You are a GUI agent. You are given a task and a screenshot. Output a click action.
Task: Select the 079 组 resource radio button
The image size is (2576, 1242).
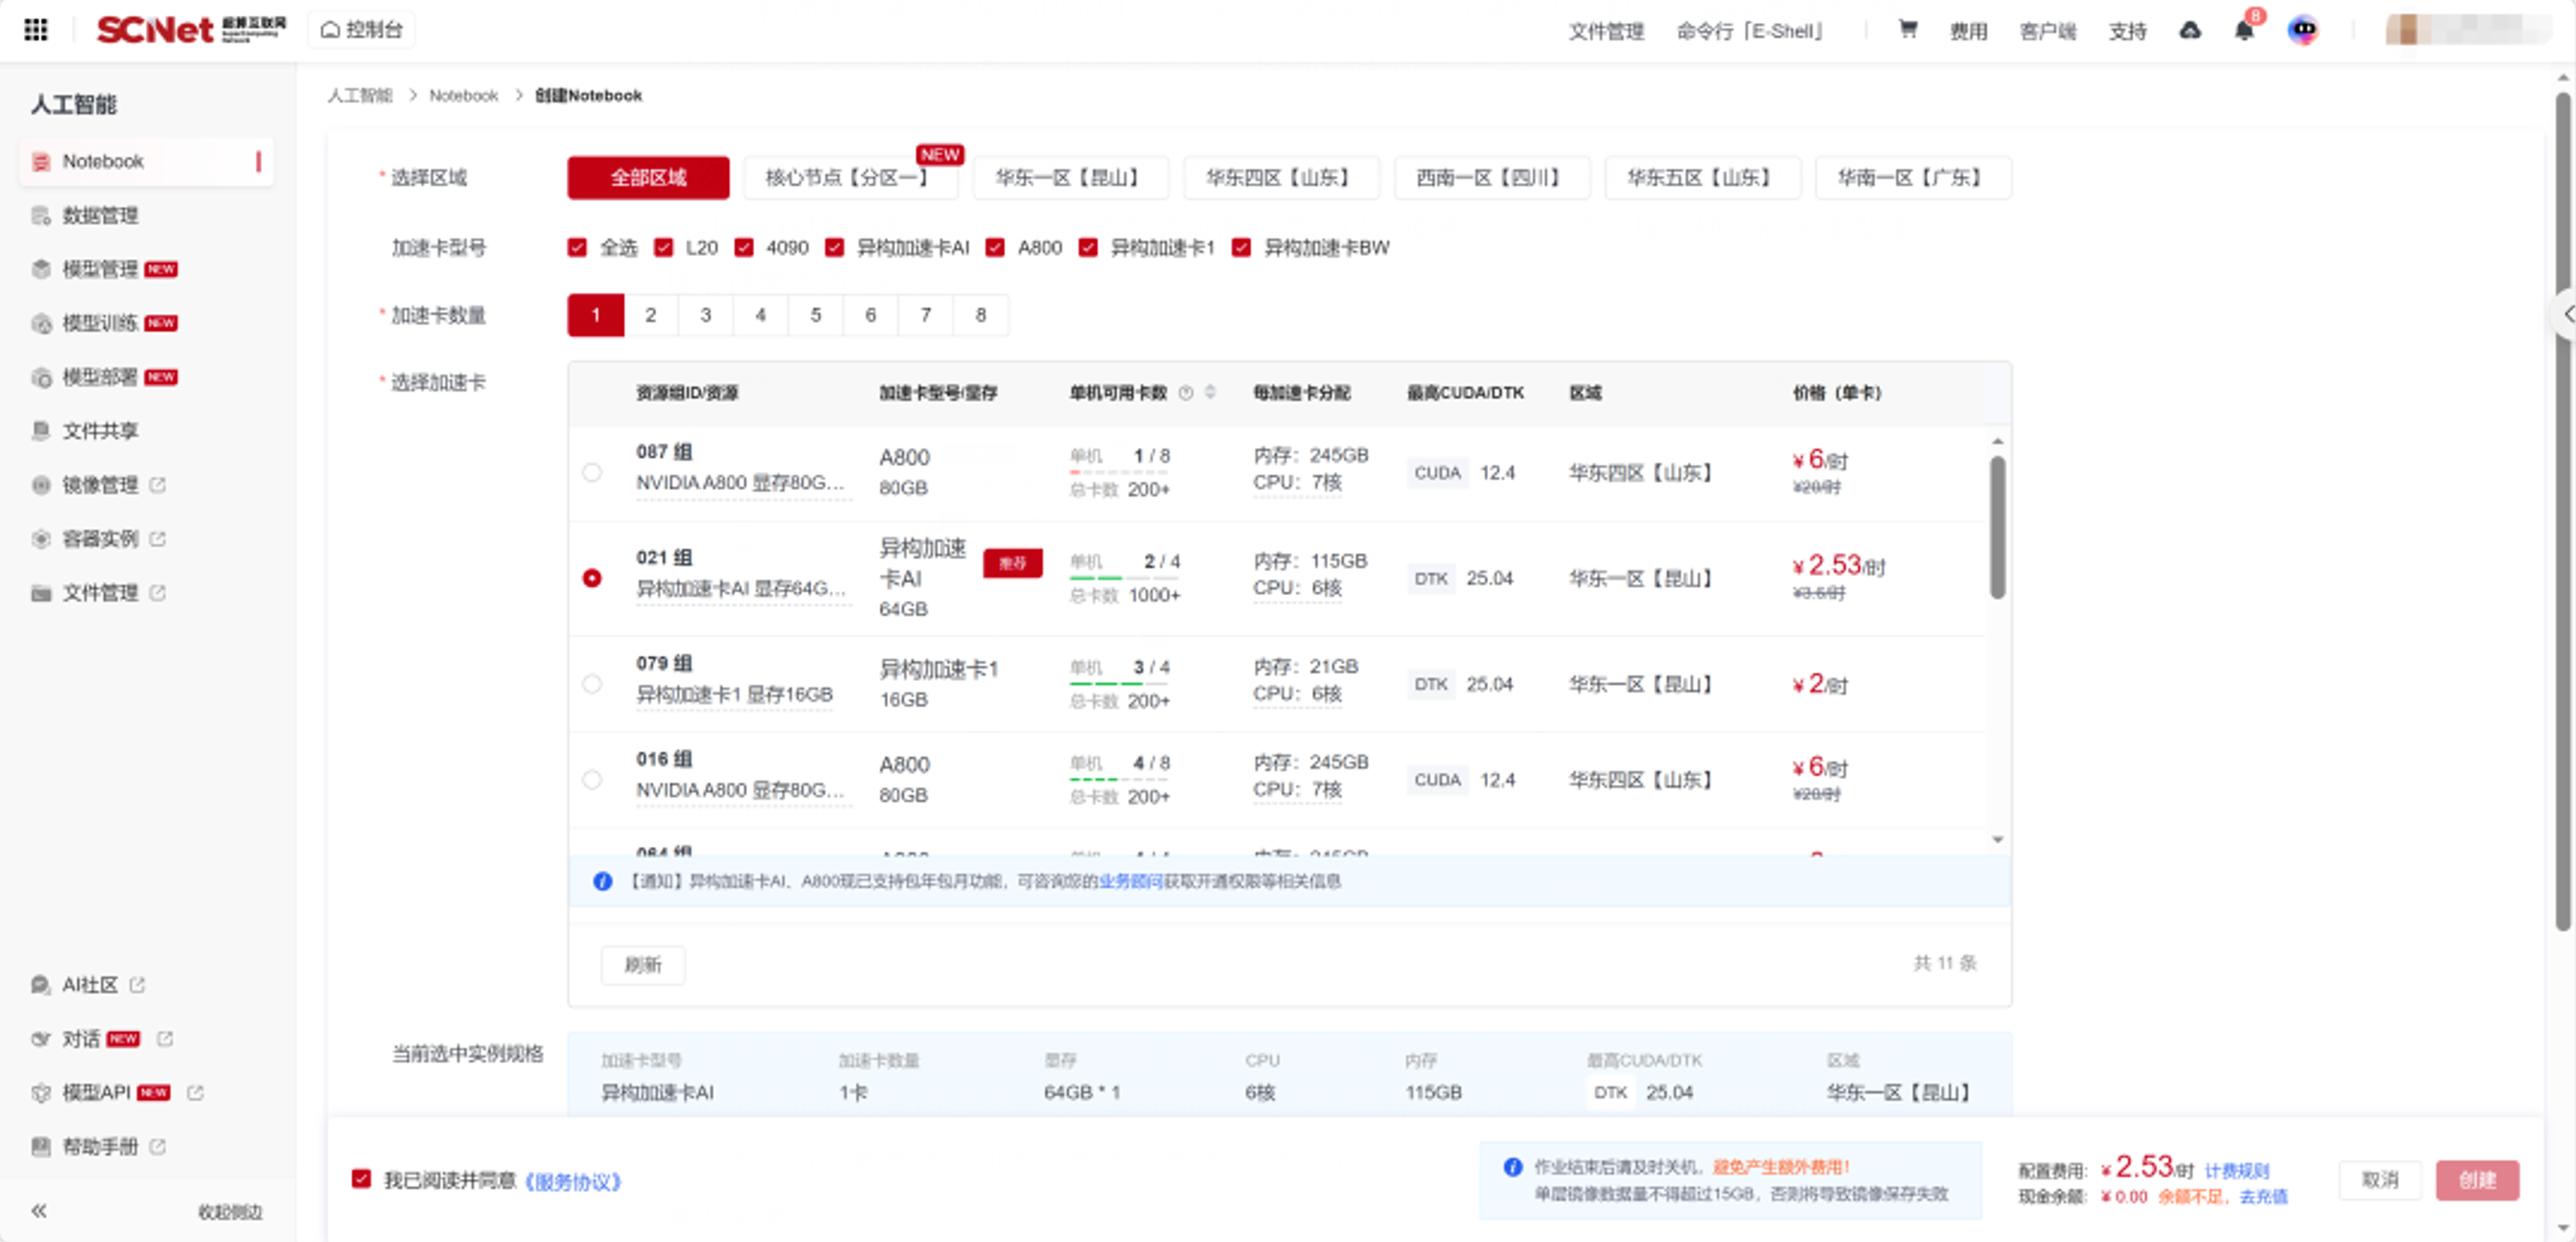tap(592, 684)
